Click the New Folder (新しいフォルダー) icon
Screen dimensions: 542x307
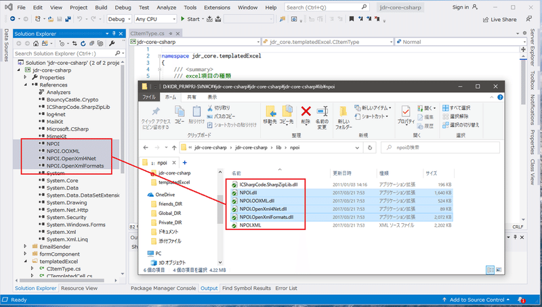tap(343, 112)
